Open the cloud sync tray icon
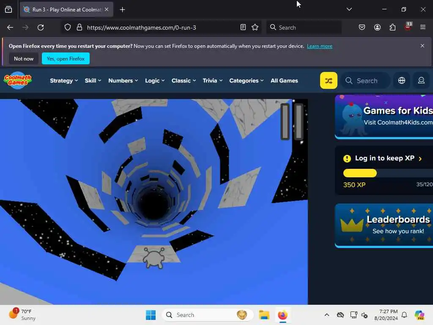This screenshot has height=325, width=433. pyautogui.click(x=340, y=315)
